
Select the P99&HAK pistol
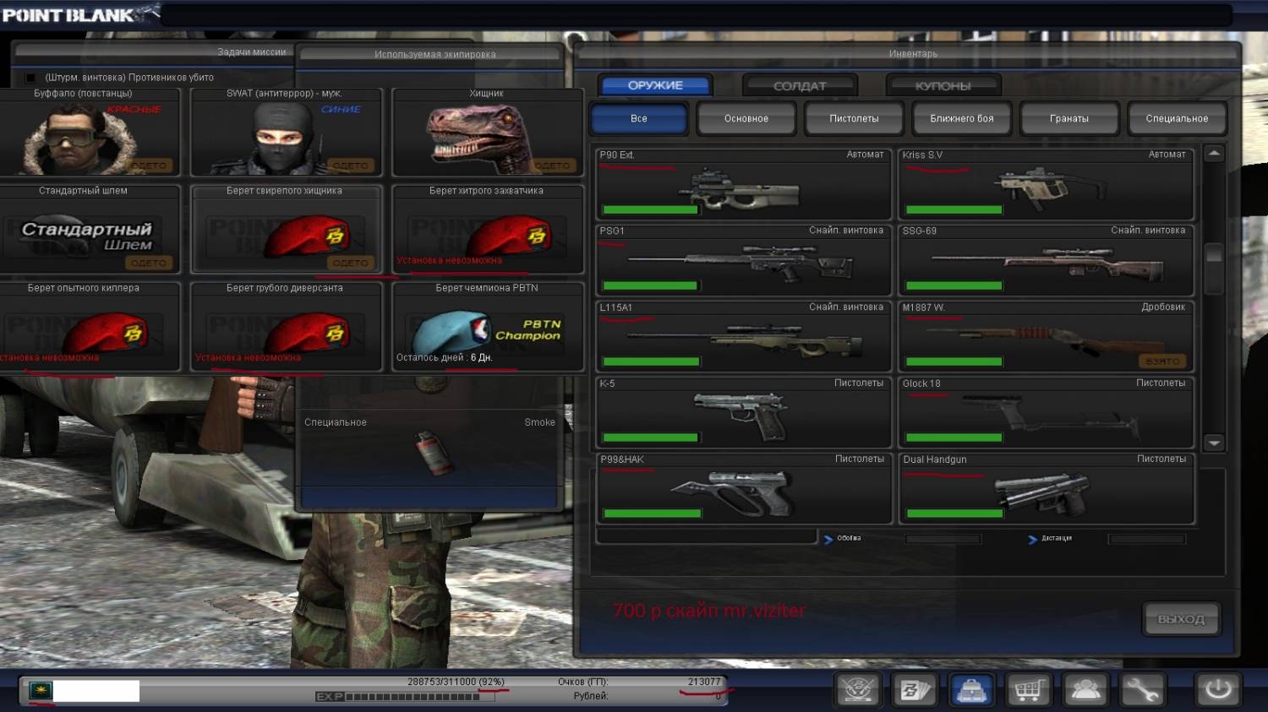pos(744,488)
